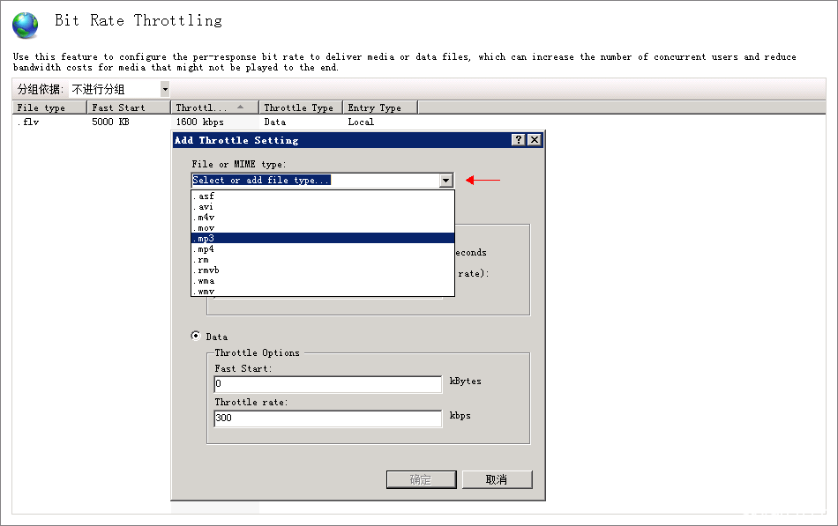This screenshot has width=838, height=526.
Task: Open the 分组依据 grouping dropdown
Action: [x=164, y=88]
